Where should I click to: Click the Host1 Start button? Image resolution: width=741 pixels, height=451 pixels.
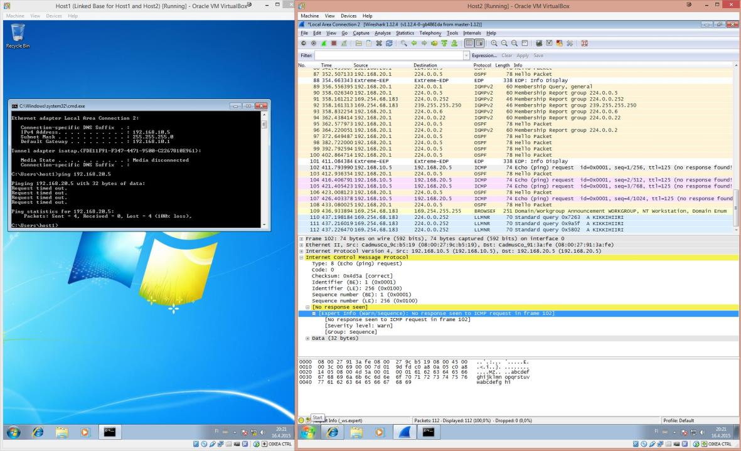(x=14, y=432)
